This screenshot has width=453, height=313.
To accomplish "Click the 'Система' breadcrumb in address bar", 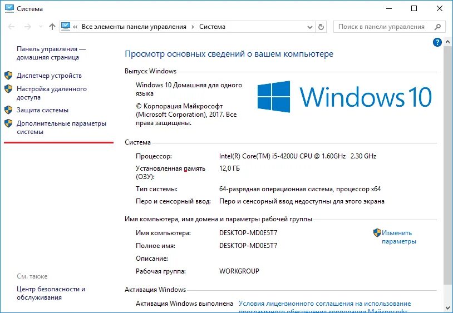I will [212, 27].
